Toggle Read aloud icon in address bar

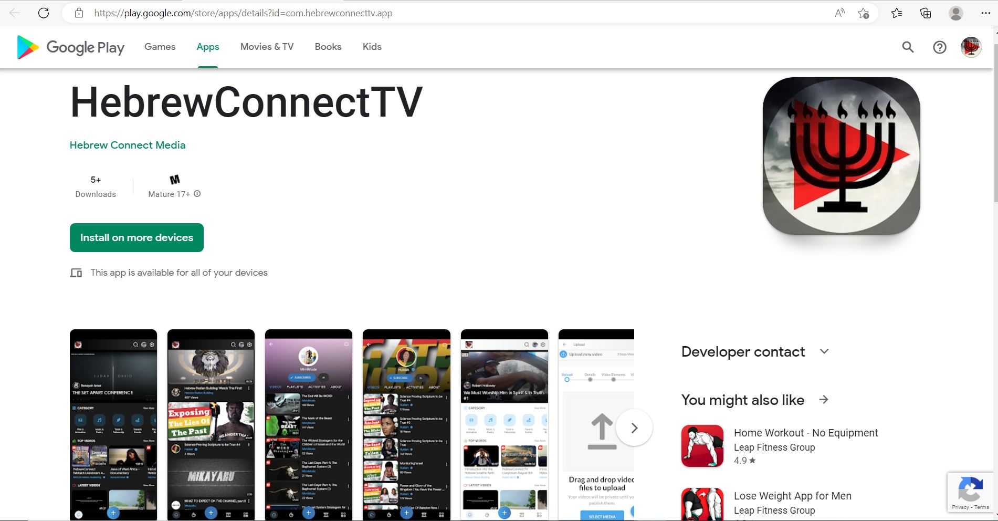[x=839, y=13]
